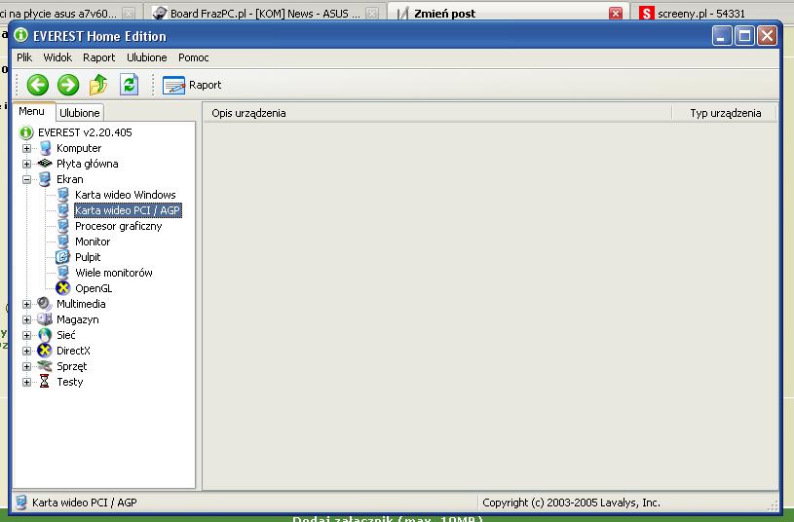Switch to Board FrazPC.pl browser tab
Viewport: 794px width, 522px height.
coord(265,14)
